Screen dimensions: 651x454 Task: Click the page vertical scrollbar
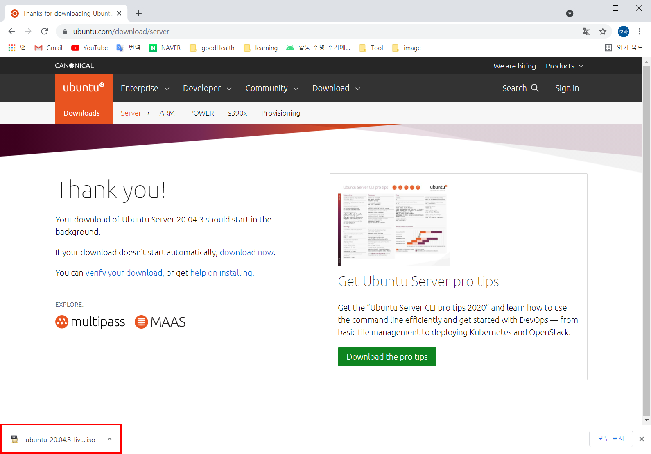click(x=646, y=241)
